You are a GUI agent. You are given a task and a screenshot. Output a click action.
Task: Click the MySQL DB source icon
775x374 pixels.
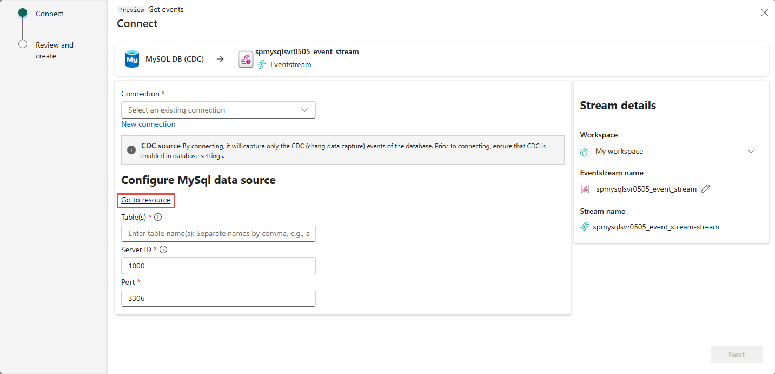(132, 59)
